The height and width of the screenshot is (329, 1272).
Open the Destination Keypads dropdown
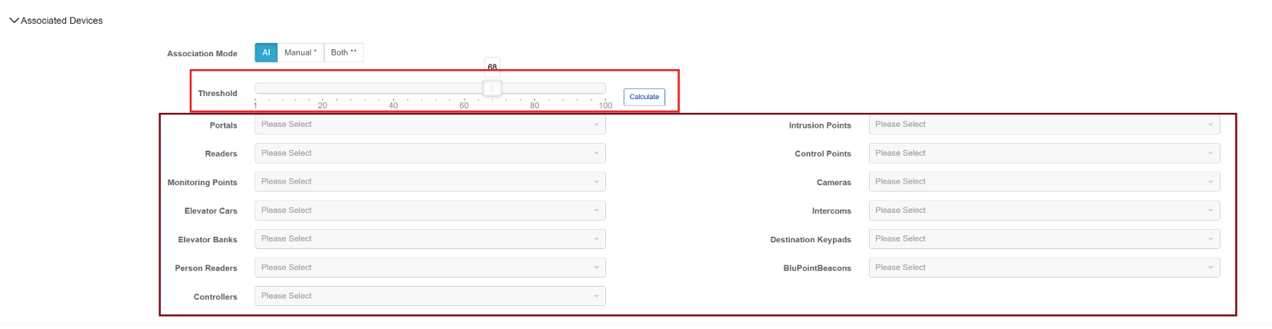click(x=1044, y=239)
